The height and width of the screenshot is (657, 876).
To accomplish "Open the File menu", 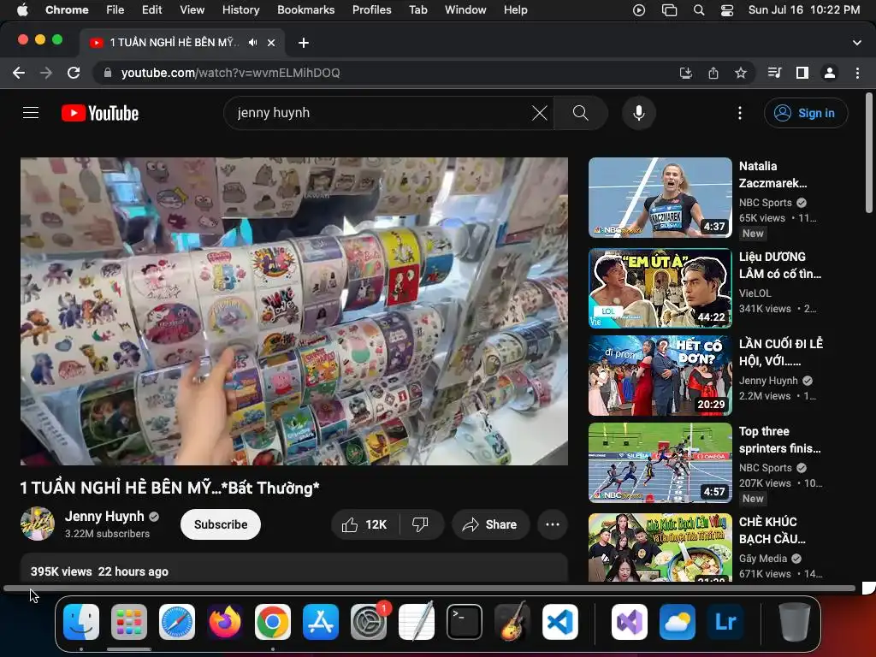I will pos(115,10).
